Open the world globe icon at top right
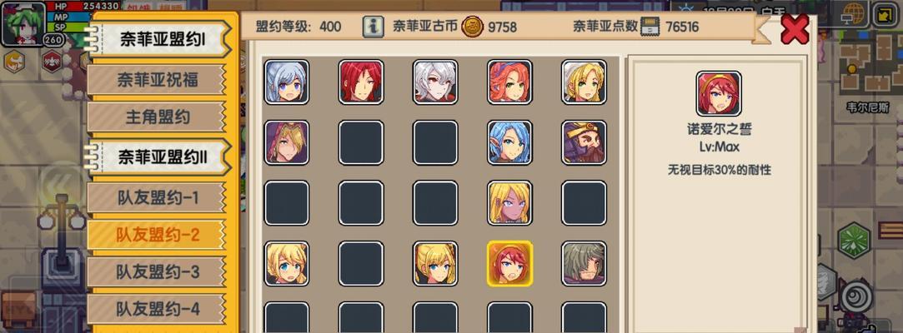 (x=854, y=14)
